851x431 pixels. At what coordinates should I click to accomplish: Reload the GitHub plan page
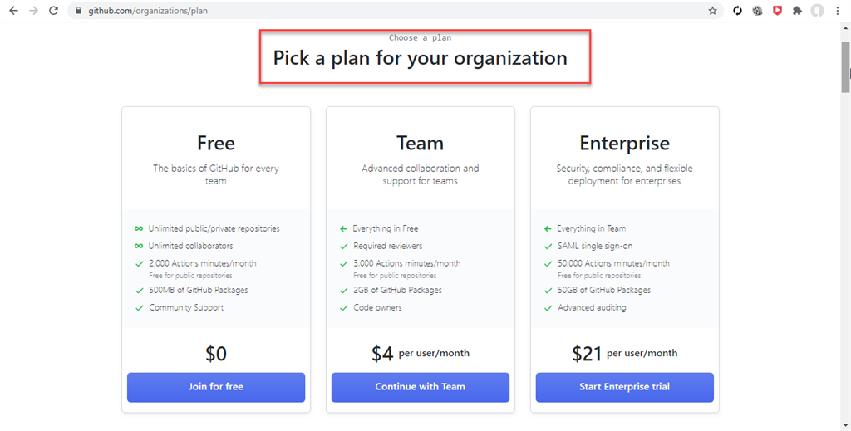point(54,11)
